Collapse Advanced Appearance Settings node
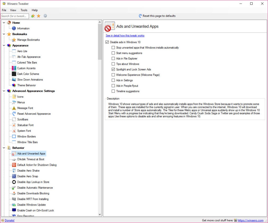 [4, 91]
